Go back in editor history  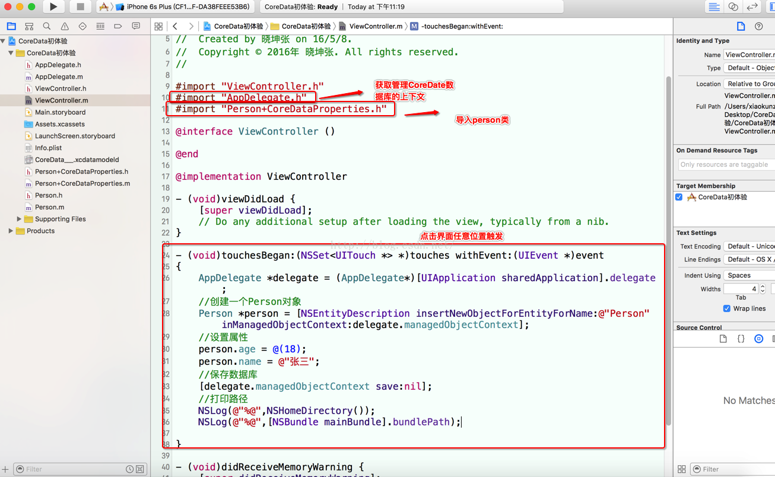[176, 27]
